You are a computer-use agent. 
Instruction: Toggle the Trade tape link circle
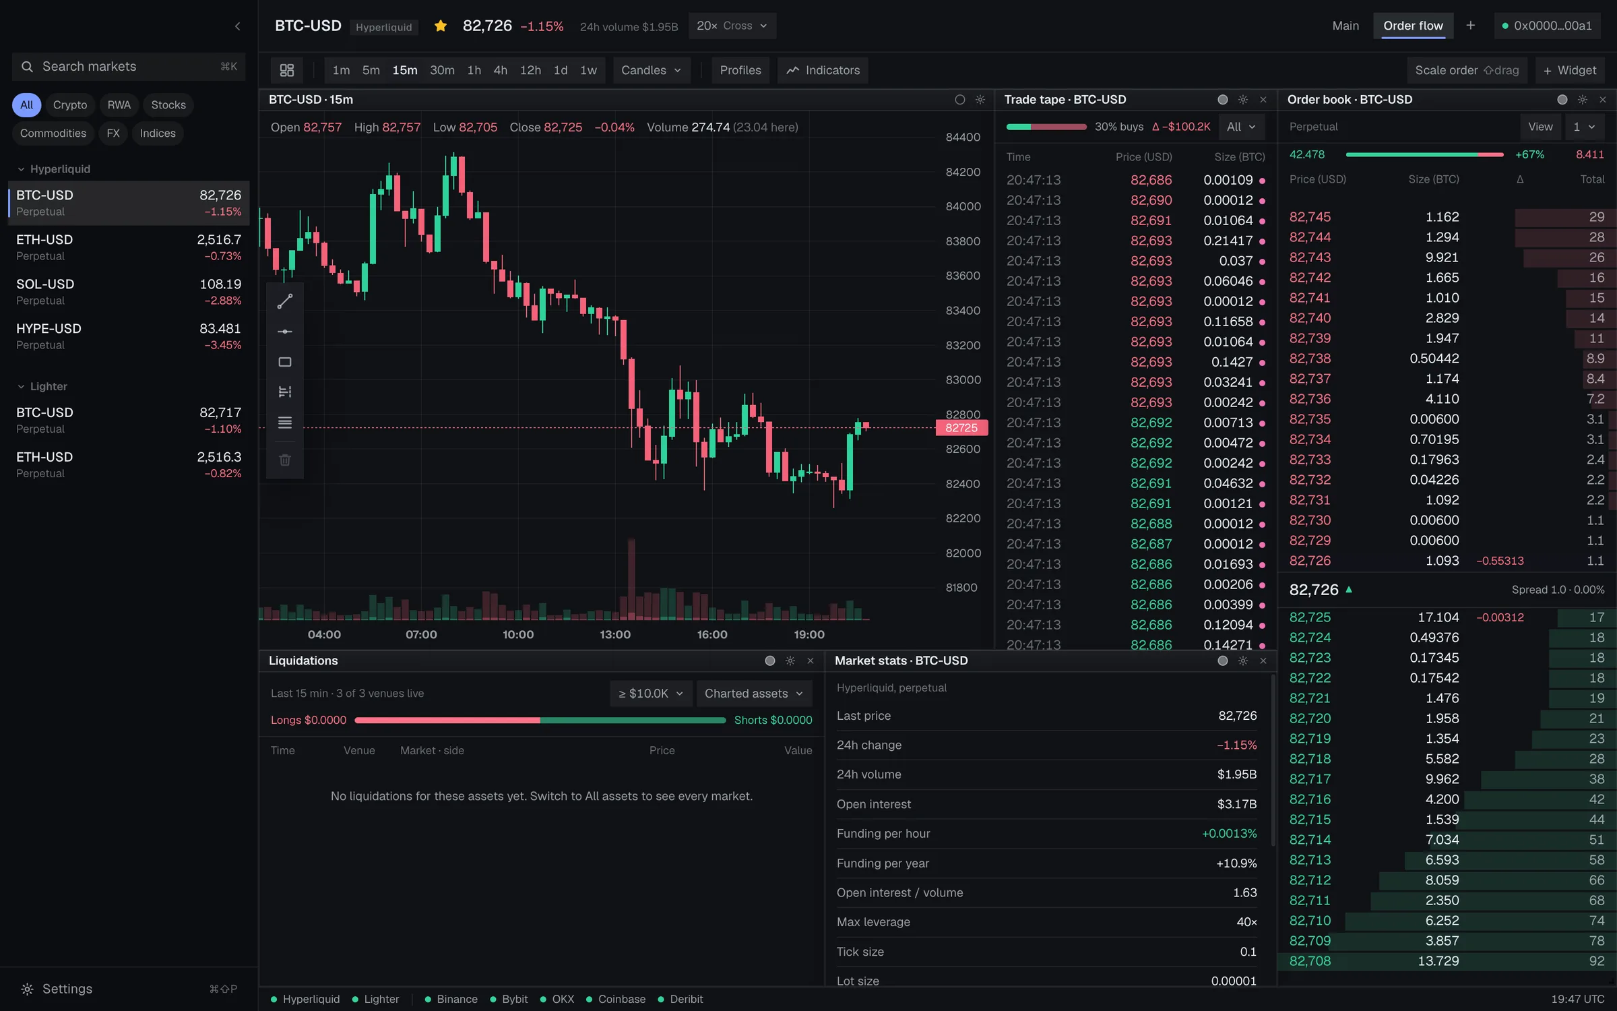tap(1223, 100)
